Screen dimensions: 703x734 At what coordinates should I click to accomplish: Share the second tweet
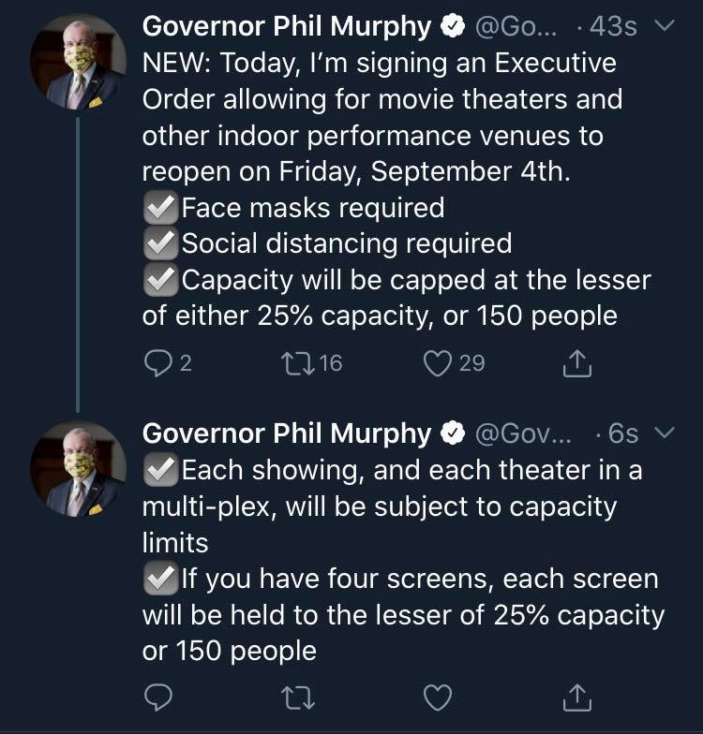tap(578, 696)
